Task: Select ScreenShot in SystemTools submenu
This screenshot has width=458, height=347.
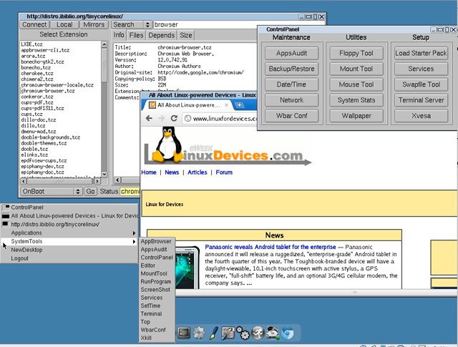Action: pyautogui.click(x=157, y=290)
